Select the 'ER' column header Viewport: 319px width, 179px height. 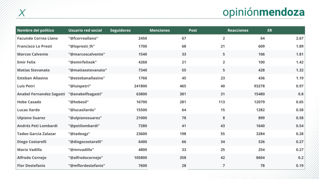[x=270, y=30]
